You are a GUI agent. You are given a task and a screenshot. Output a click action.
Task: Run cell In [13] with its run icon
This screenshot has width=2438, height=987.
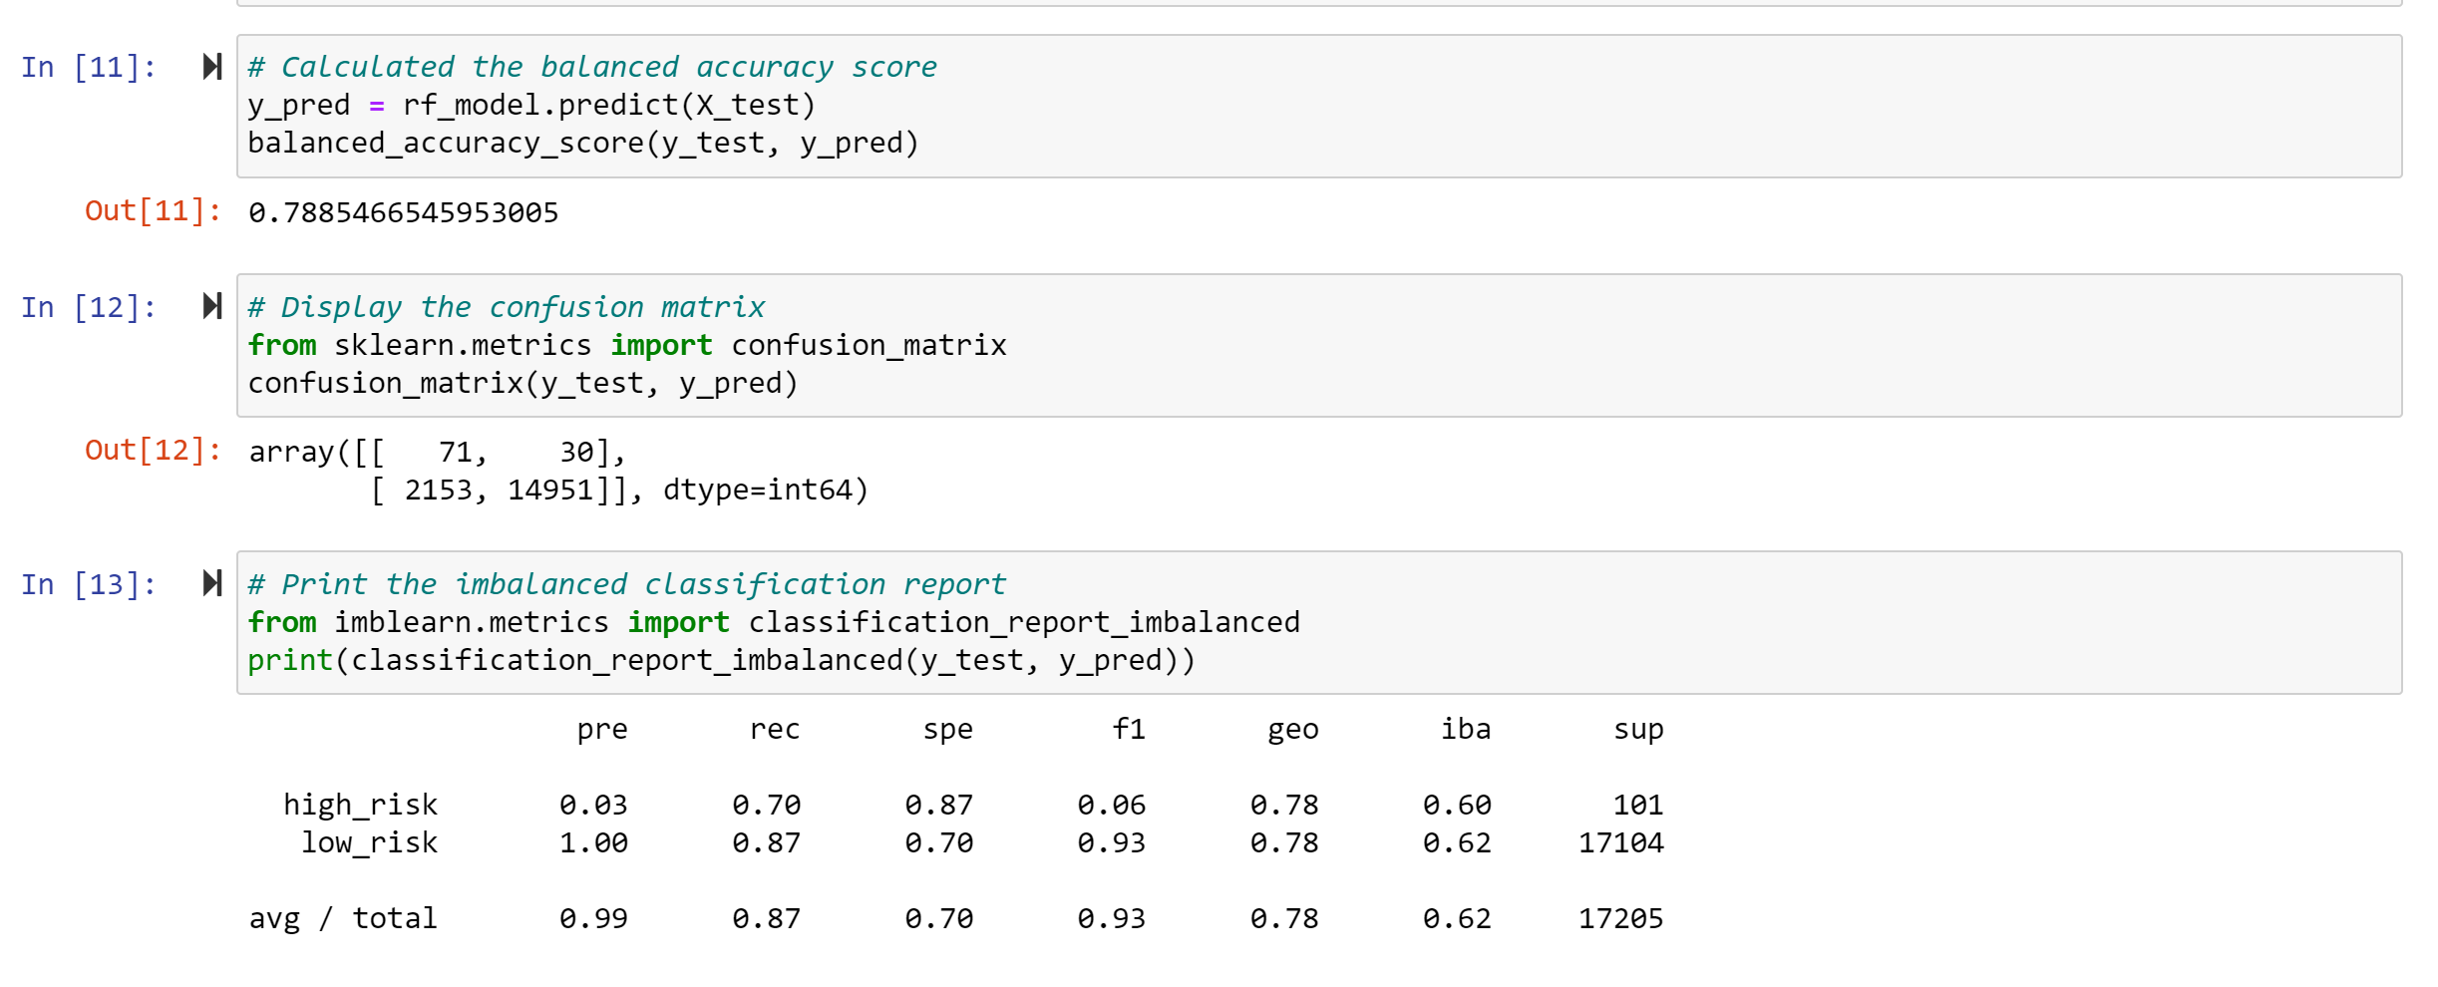pos(211,583)
